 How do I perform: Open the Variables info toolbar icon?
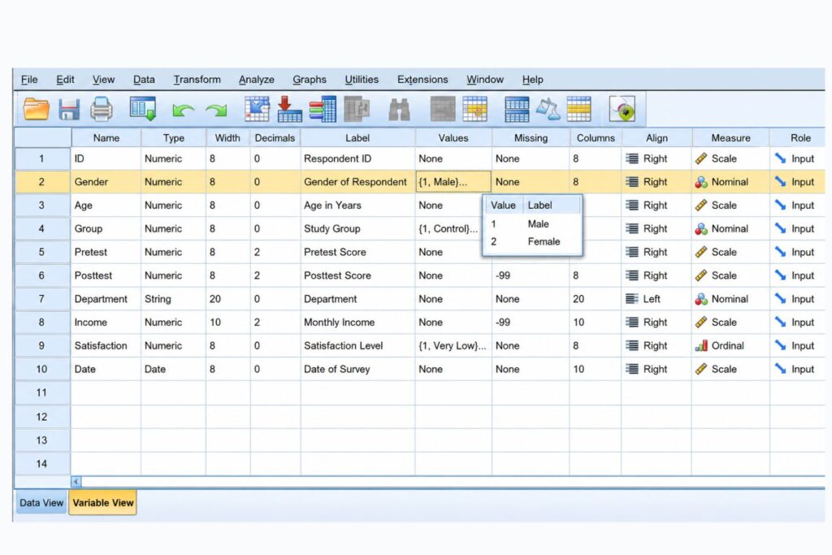coord(323,109)
